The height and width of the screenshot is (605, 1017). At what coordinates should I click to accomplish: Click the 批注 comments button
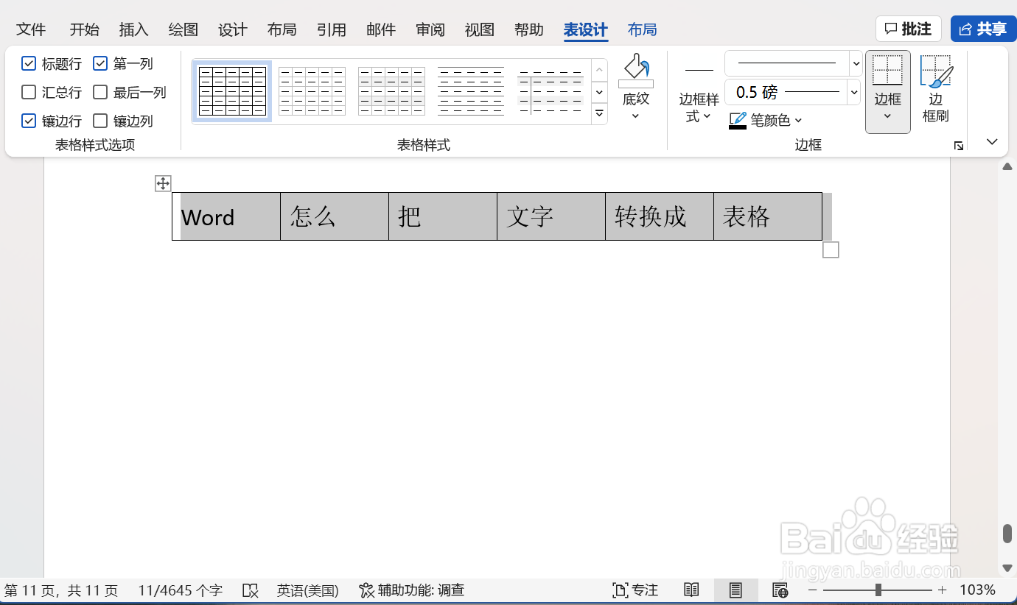[x=908, y=29]
